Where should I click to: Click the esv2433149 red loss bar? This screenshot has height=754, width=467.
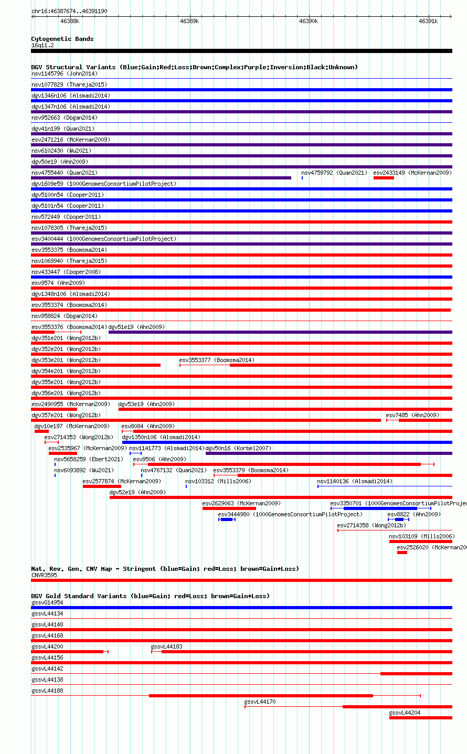tap(384, 178)
